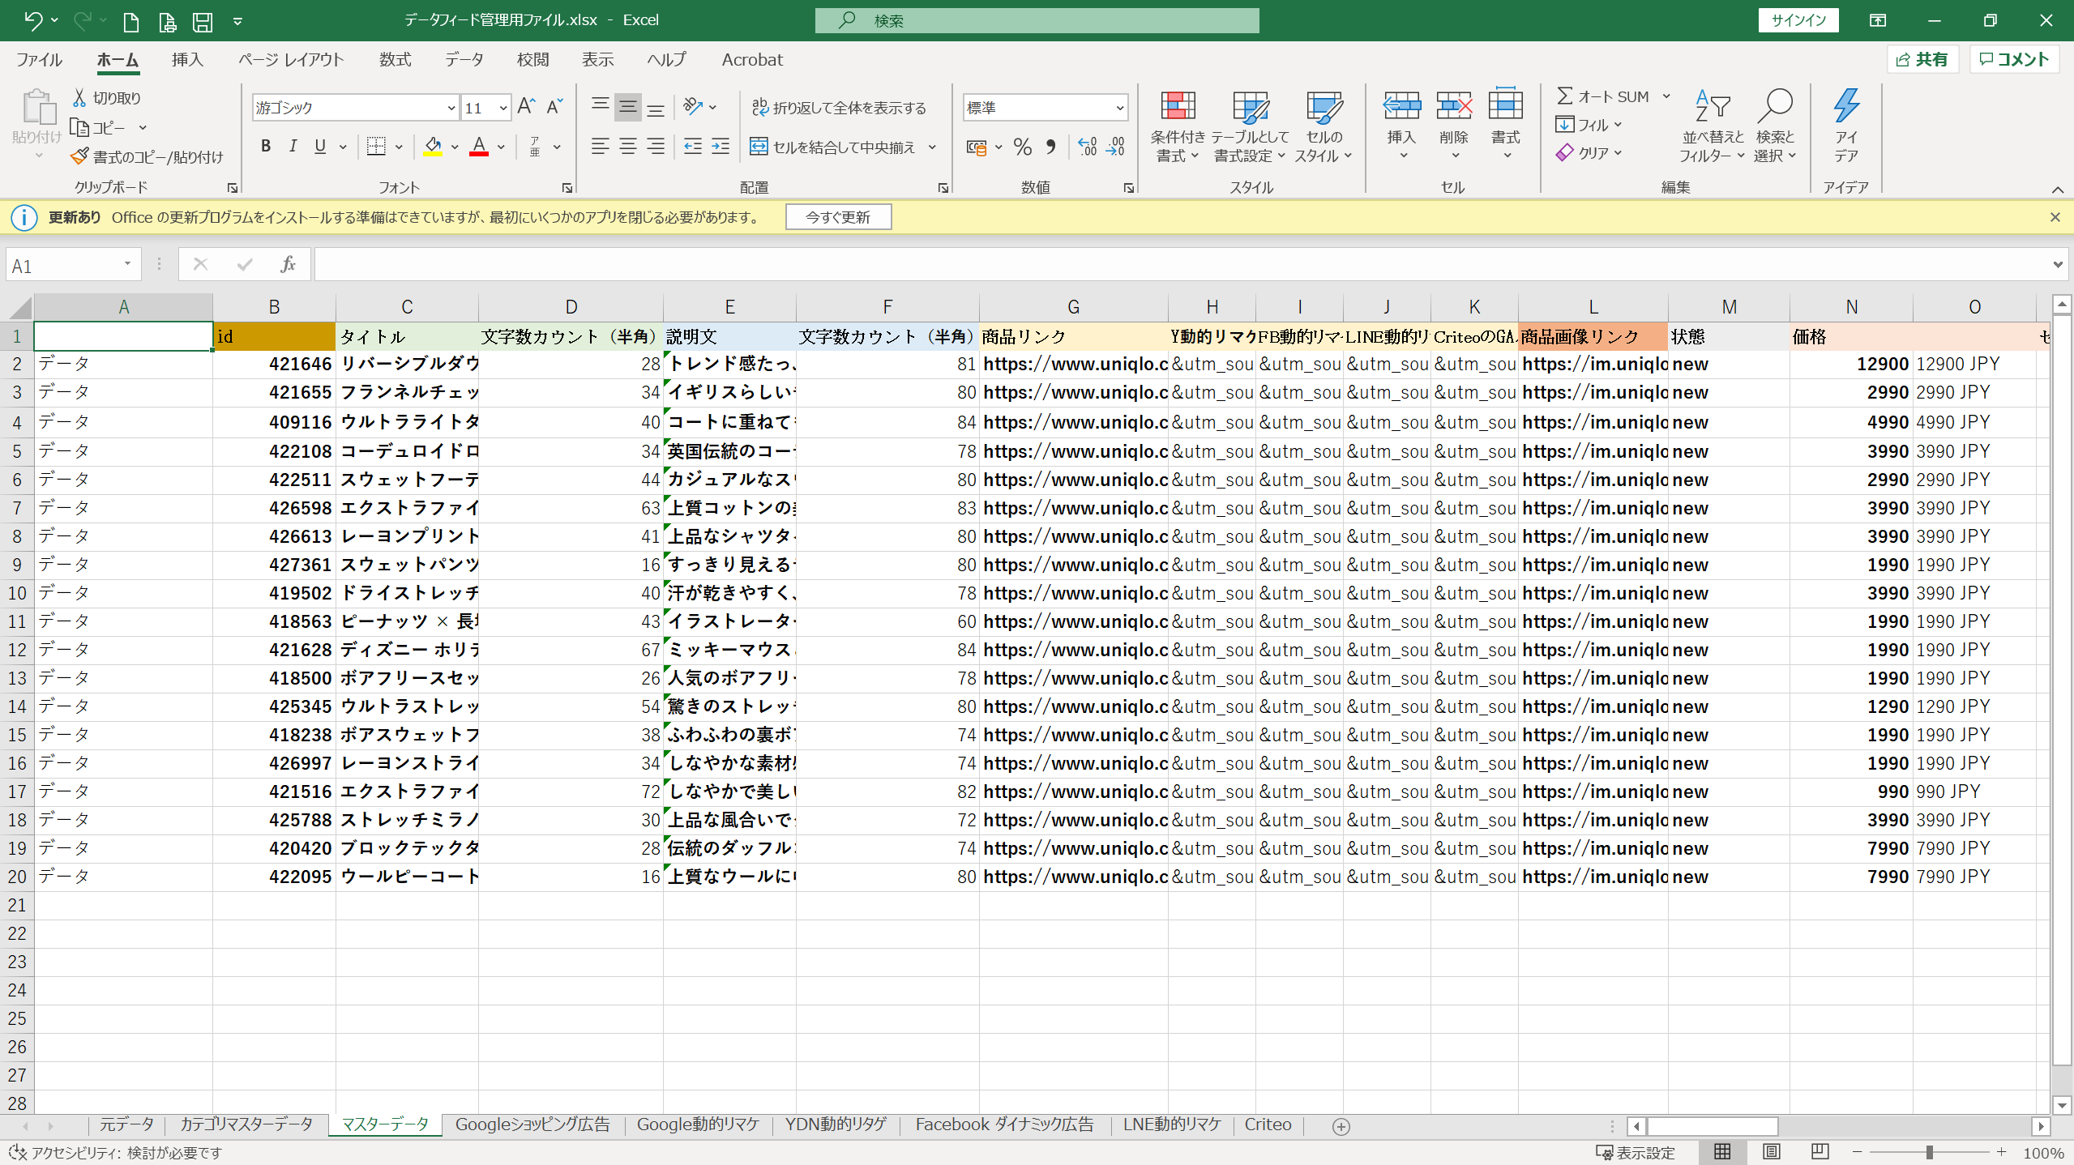Click the fill color bucket icon

pos(433,147)
